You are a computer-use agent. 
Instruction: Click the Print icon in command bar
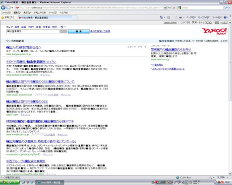181,17
